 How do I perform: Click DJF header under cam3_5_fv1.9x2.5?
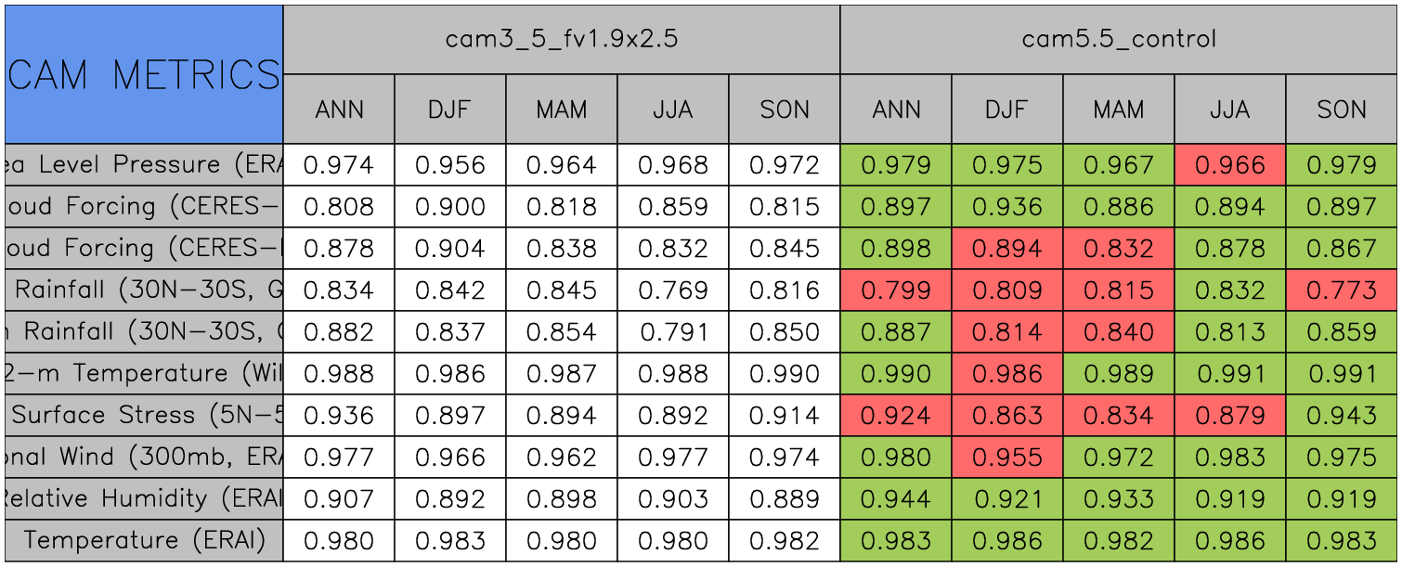[449, 110]
